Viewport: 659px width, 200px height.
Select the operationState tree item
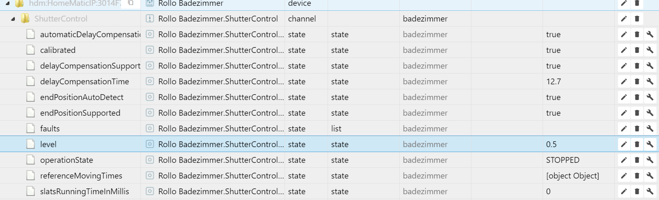[x=66, y=160]
